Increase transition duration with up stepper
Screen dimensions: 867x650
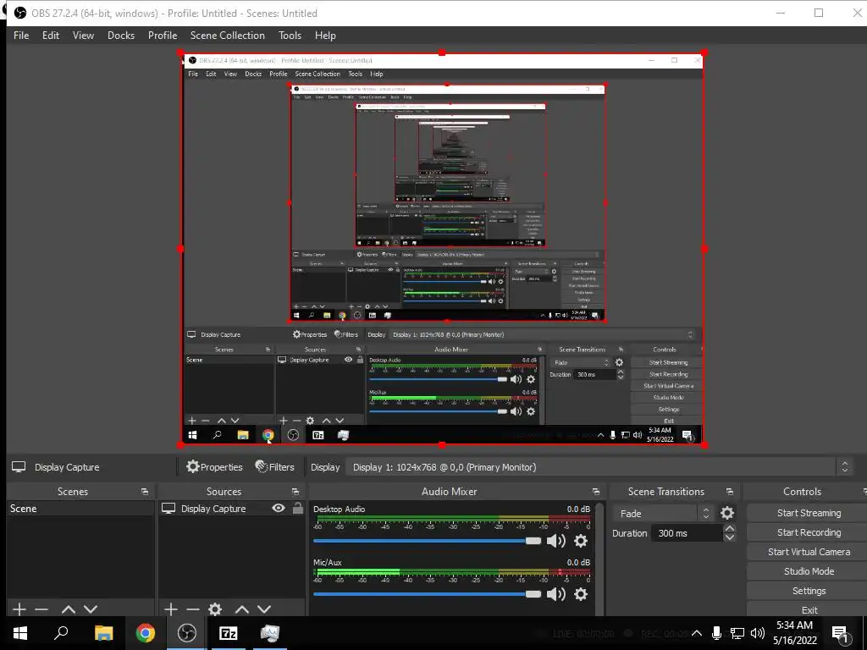pos(729,529)
